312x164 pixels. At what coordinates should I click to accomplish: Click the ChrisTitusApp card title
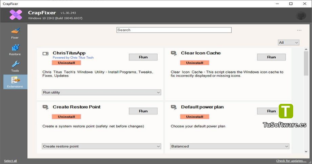click(x=69, y=53)
